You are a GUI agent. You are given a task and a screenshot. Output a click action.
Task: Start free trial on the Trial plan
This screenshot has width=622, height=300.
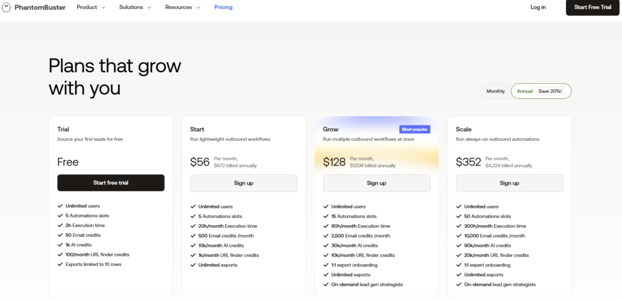[x=111, y=183]
